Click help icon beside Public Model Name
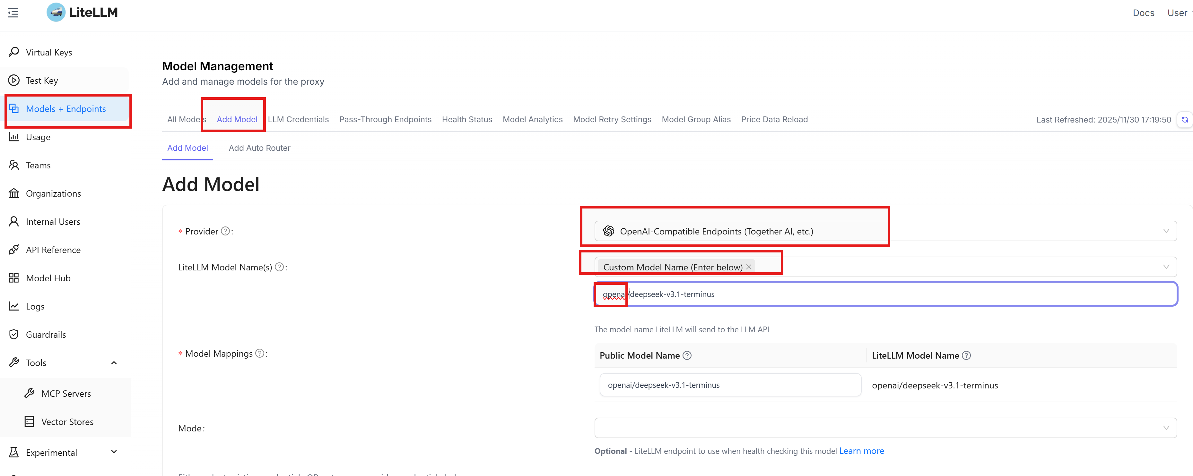 (687, 355)
